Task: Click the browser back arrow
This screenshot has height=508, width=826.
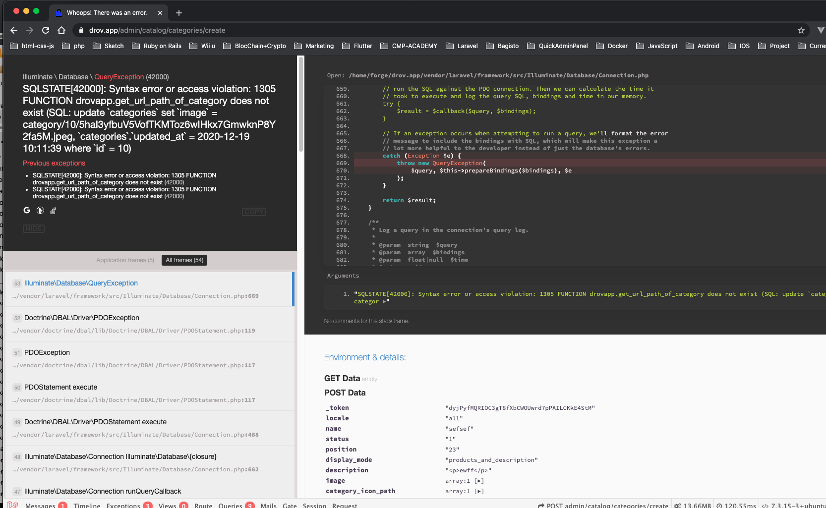Action: [14, 30]
